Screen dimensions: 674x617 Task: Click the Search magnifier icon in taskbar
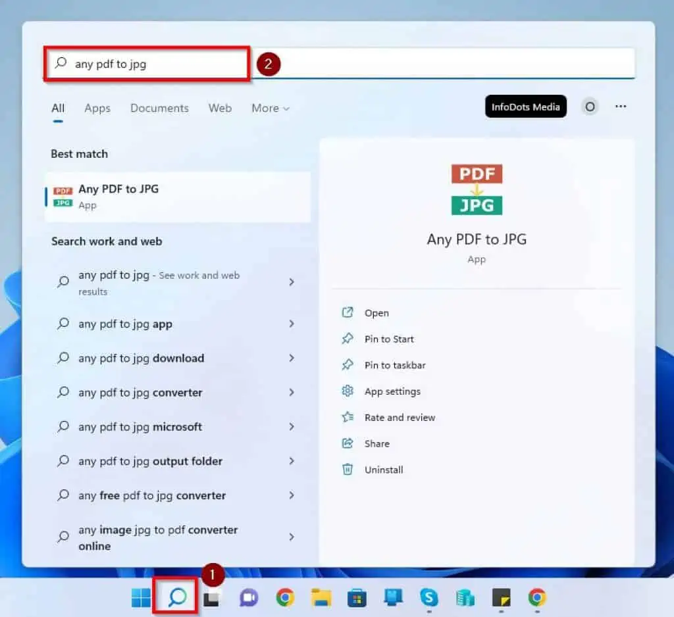(176, 597)
